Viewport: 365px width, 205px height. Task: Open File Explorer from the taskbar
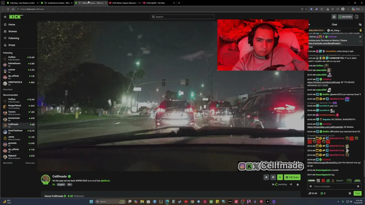[x=142, y=202]
